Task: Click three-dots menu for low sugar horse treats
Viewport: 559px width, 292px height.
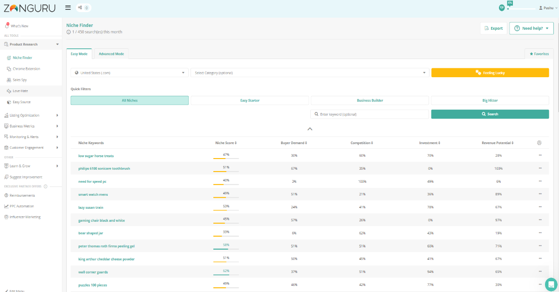Action: [x=540, y=155]
